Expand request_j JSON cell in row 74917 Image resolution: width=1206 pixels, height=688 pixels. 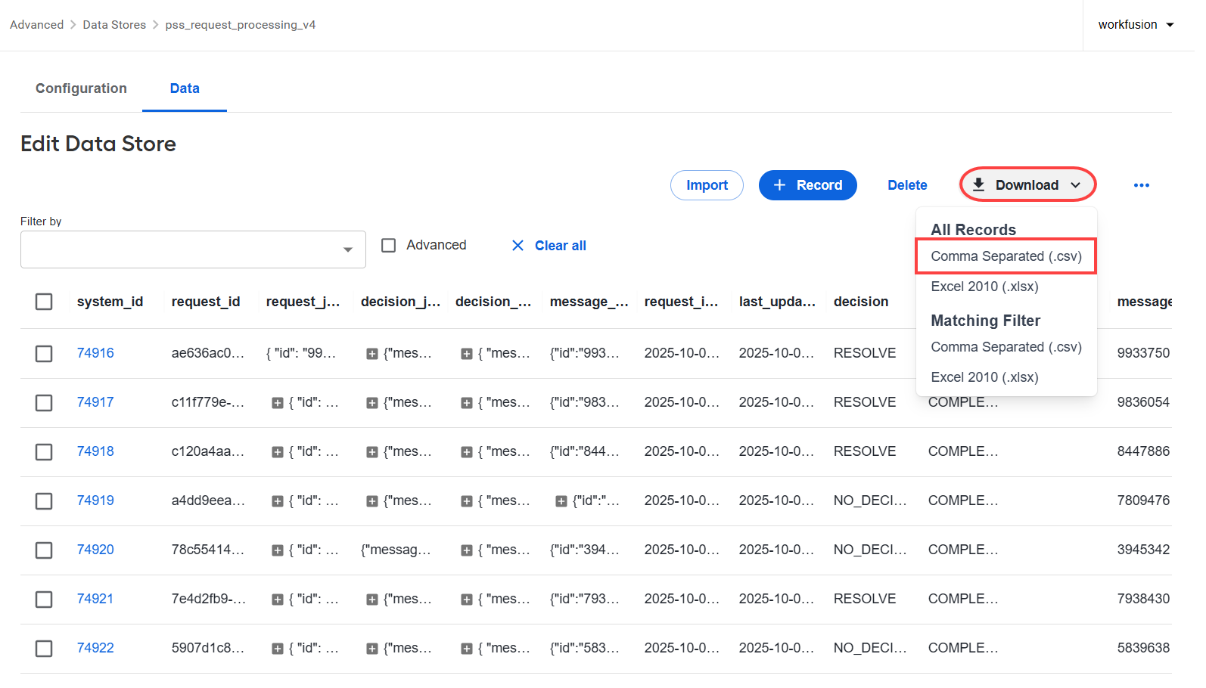click(278, 403)
